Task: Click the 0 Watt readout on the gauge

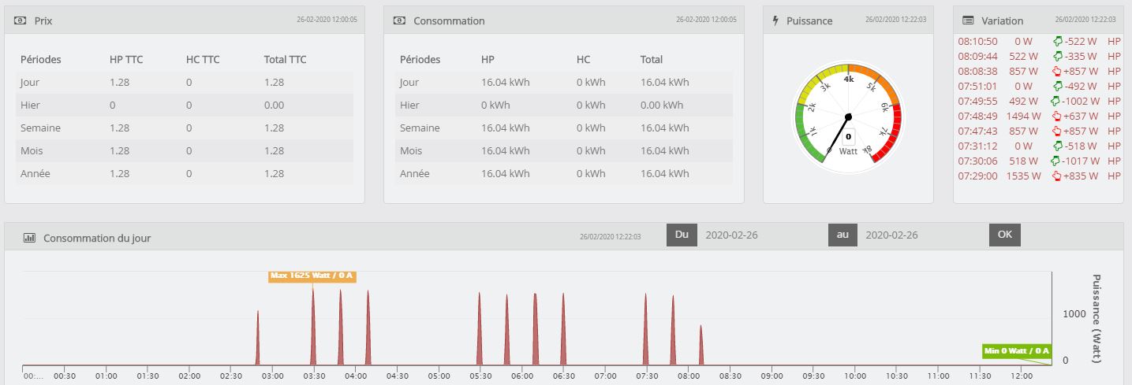Action: (849, 136)
